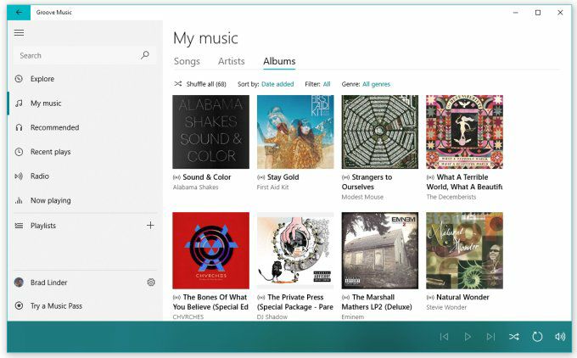Click artist name Alabama Shakes
This screenshot has width=577, height=358.
[x=195, y=187]
